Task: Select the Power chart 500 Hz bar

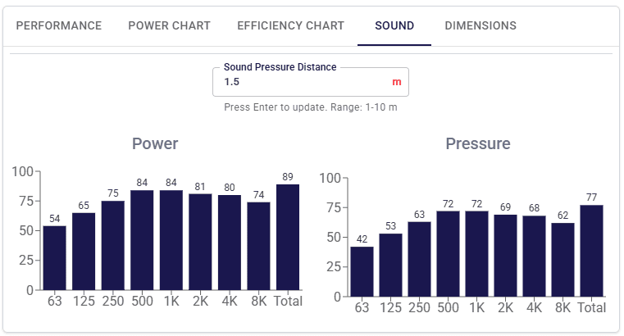Action: [142, 240]
